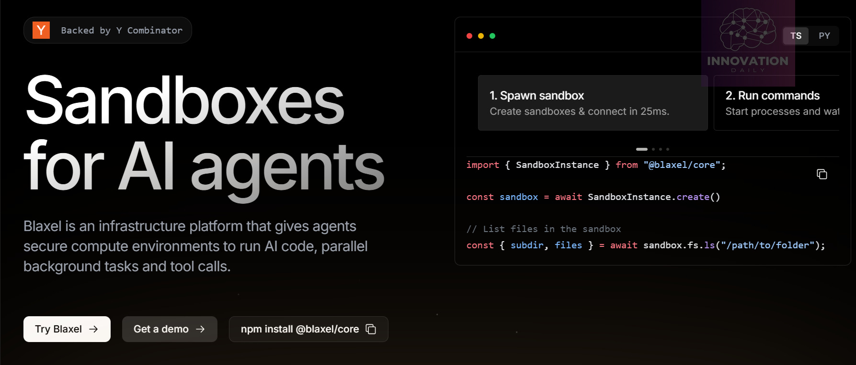Jump to the last carousel dot

point(668,149)
